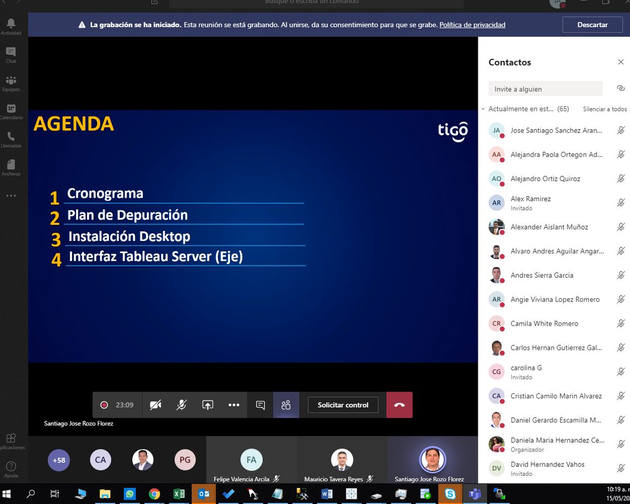Mute icon for Alexander Aislant Muñoz

(x=621, y=227)
